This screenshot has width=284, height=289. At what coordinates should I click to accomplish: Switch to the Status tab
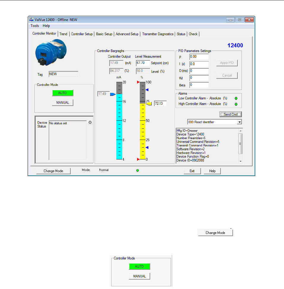tap(181, 34)
